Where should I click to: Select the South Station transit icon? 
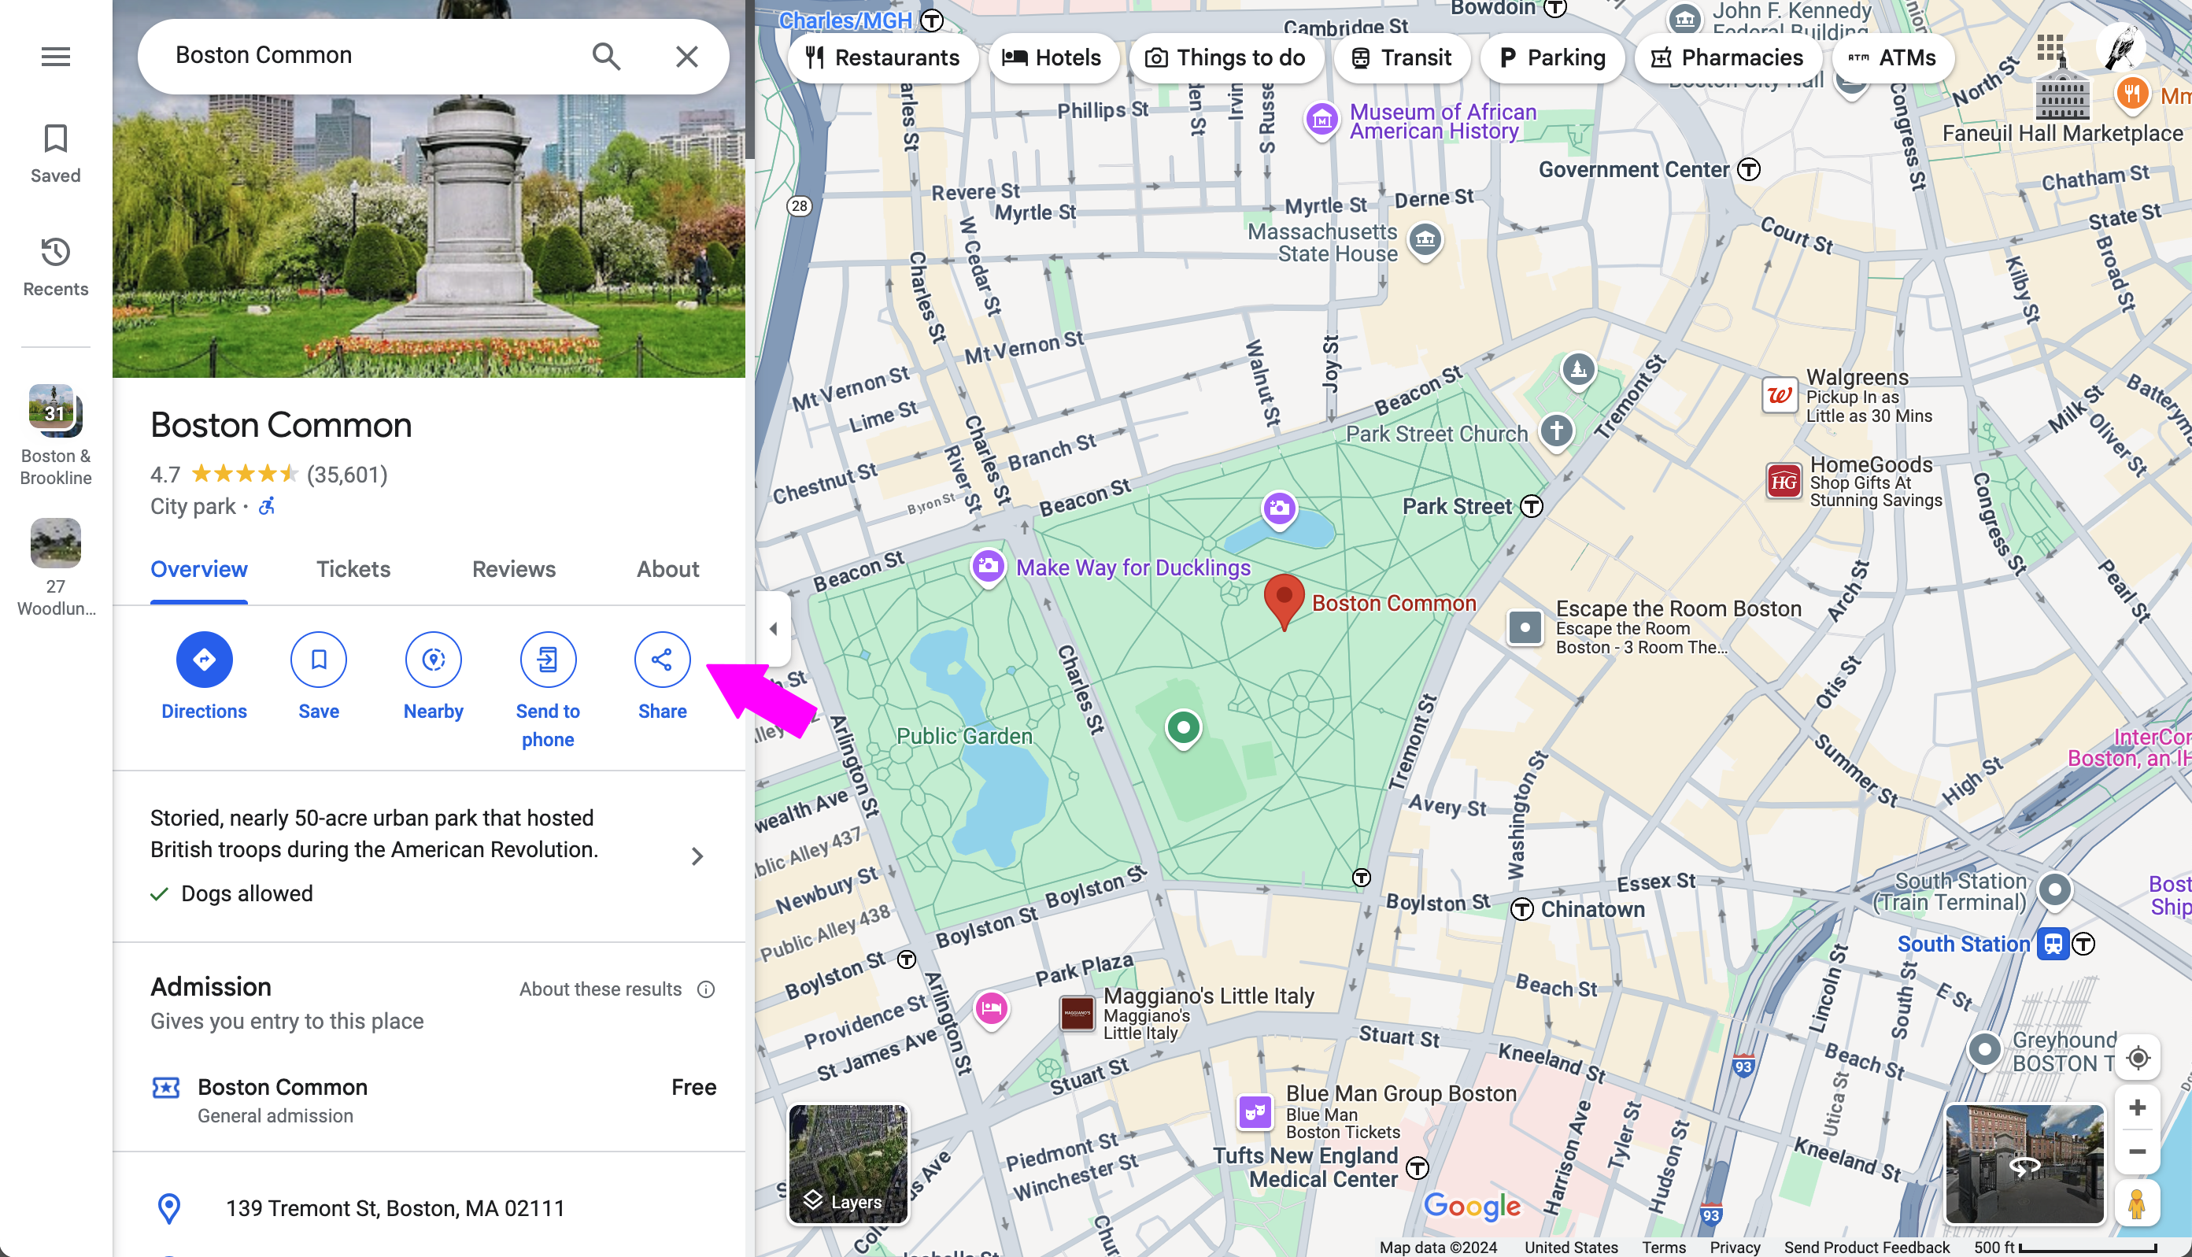click(2052, 945)
